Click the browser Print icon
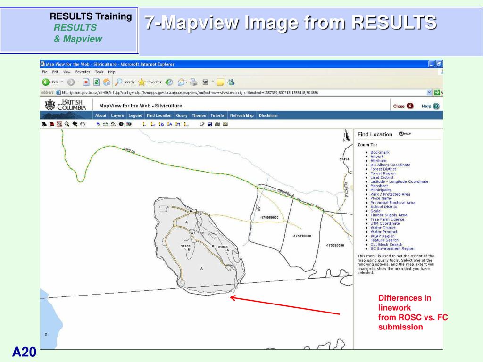This screenshot has height=362, width=483. pos(194,82)
